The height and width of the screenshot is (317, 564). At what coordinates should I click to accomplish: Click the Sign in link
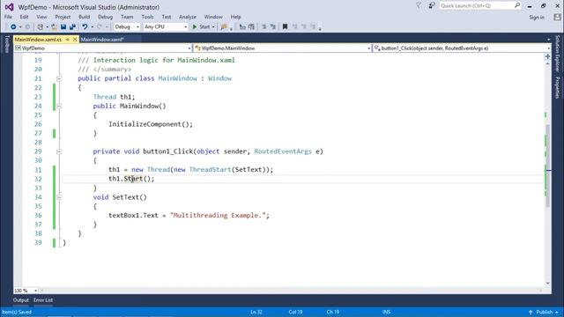(537, 18)
